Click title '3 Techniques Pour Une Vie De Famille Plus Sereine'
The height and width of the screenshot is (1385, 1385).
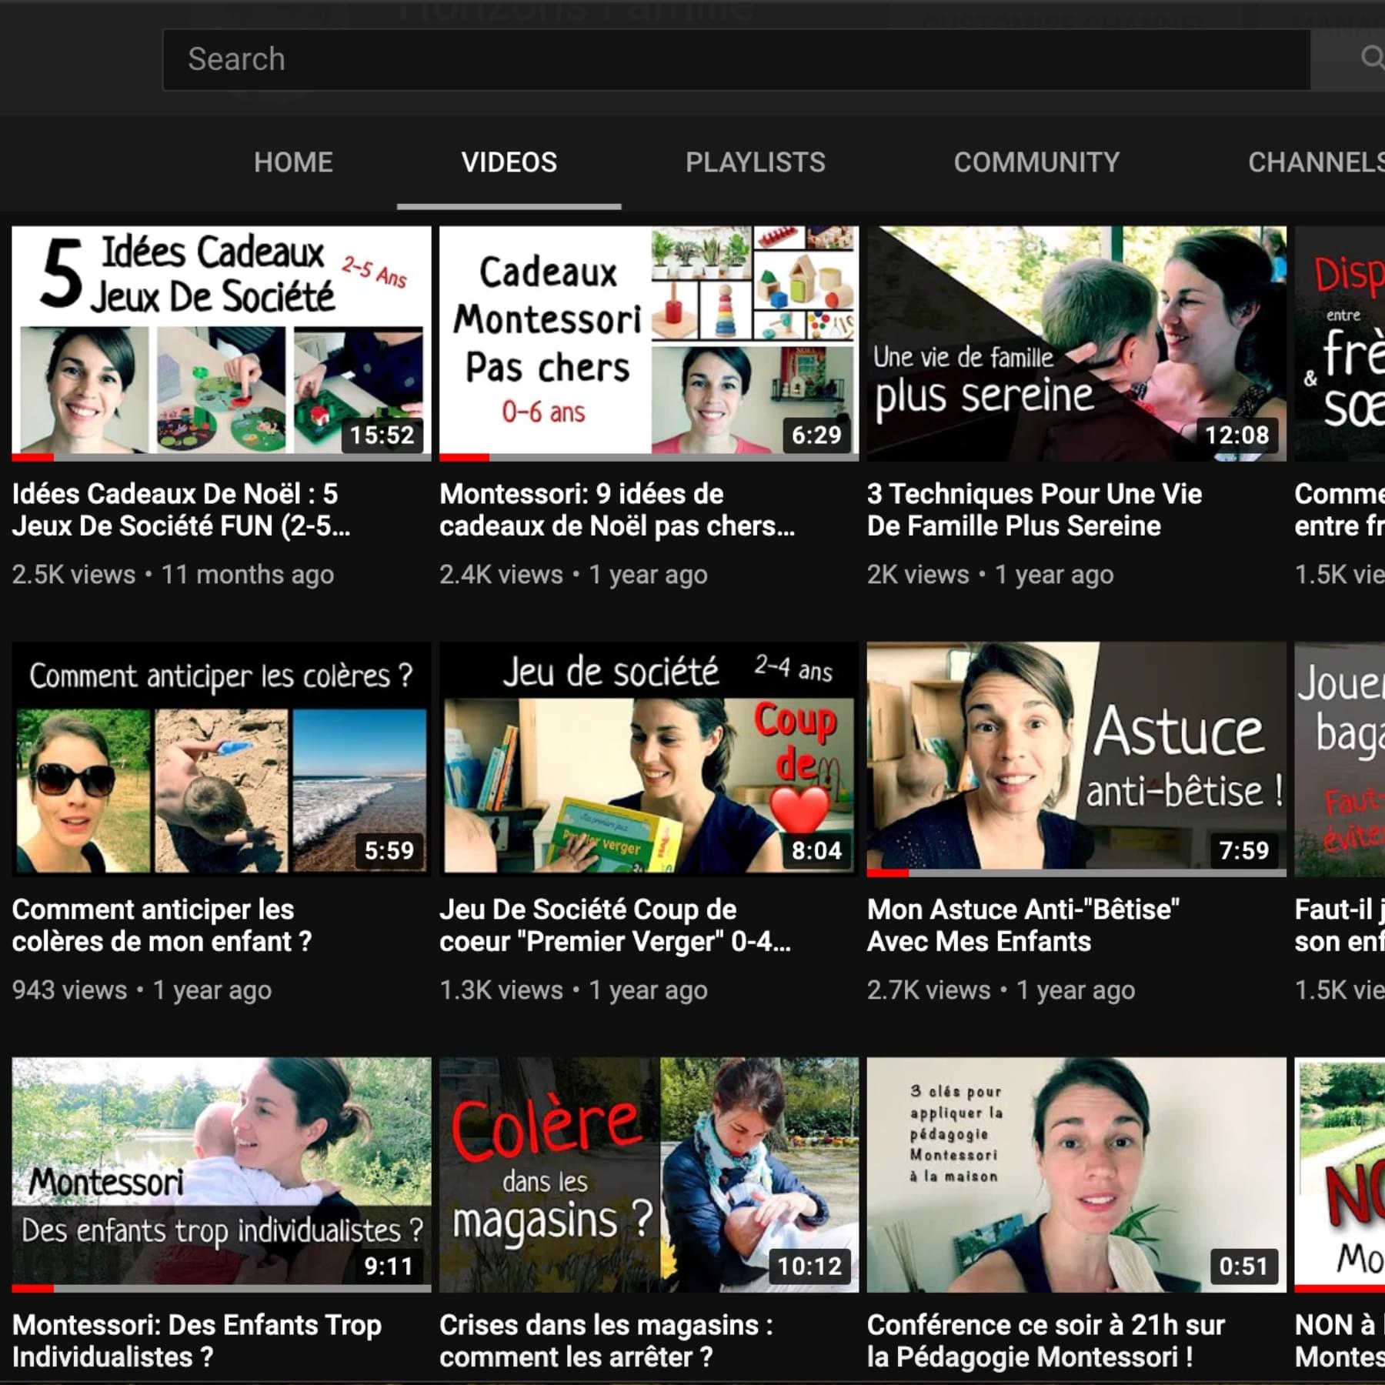click(1035, 509)
